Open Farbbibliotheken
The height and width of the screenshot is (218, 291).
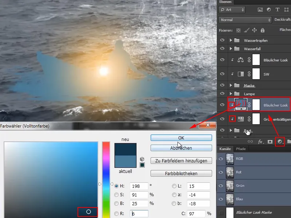[x=181, y=173]
